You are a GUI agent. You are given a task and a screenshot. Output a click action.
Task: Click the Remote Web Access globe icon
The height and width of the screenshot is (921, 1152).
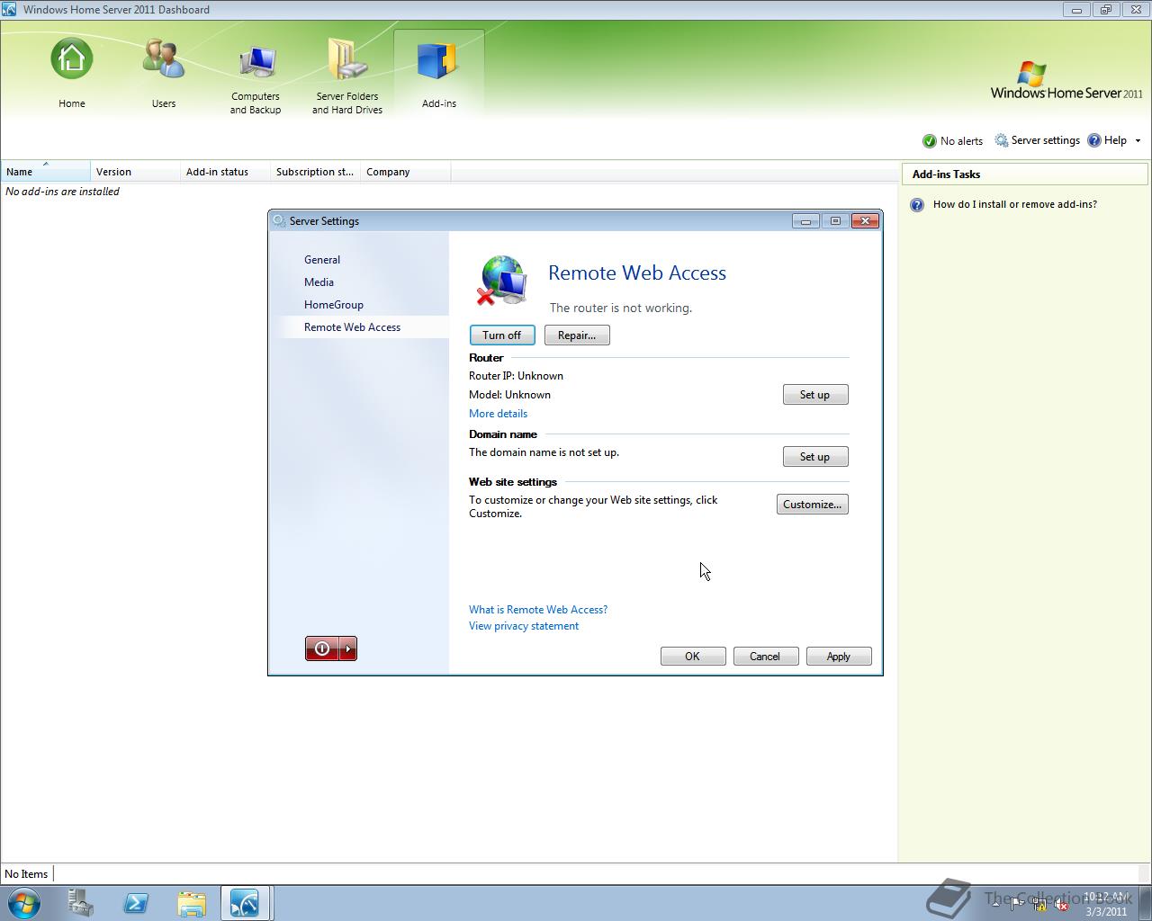[501, 281]
